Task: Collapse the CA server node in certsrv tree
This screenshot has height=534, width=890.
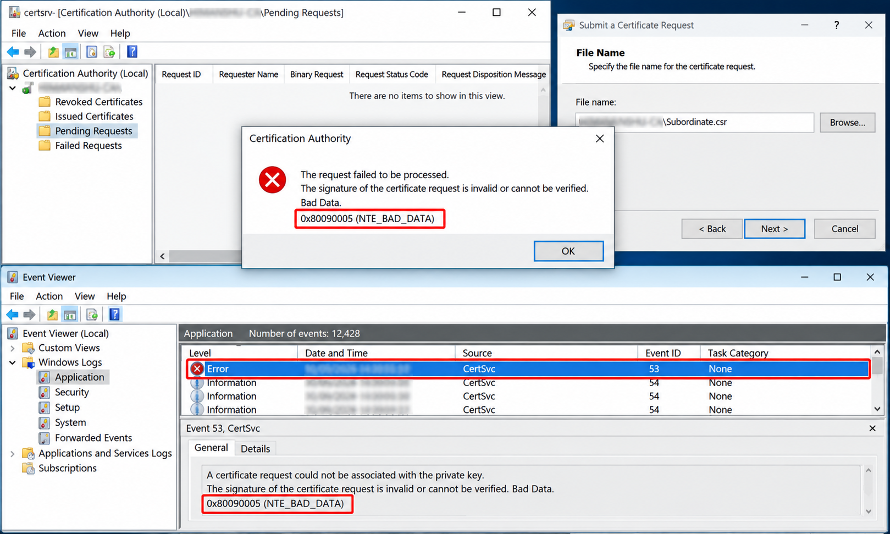Action: 13,88
